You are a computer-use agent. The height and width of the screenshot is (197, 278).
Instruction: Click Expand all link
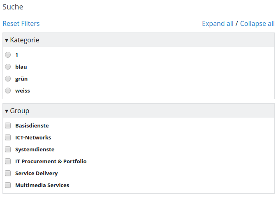(218, 23)
